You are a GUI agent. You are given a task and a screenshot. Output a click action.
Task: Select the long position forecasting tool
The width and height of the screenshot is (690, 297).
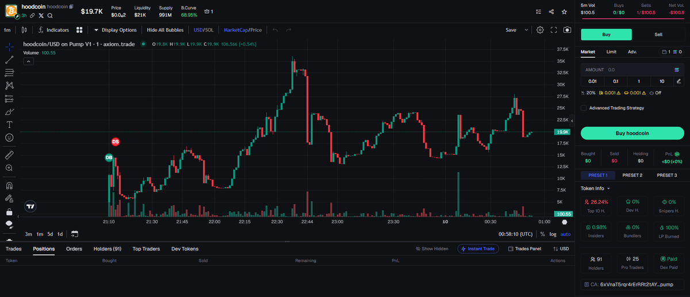point(9,98)
